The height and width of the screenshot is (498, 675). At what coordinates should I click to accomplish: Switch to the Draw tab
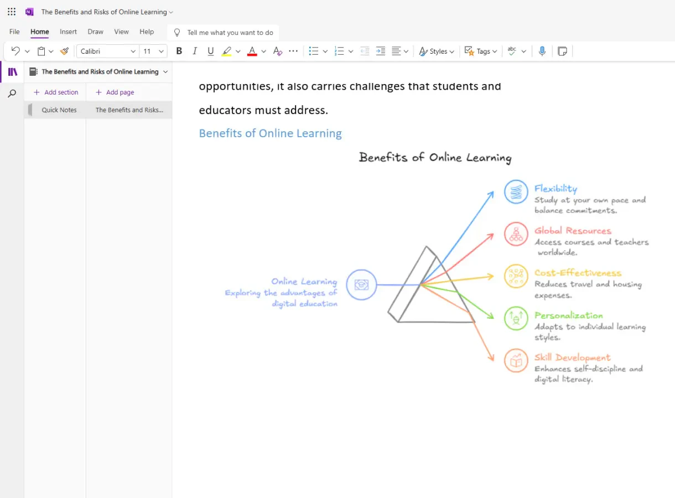click(x=95, y=32)
